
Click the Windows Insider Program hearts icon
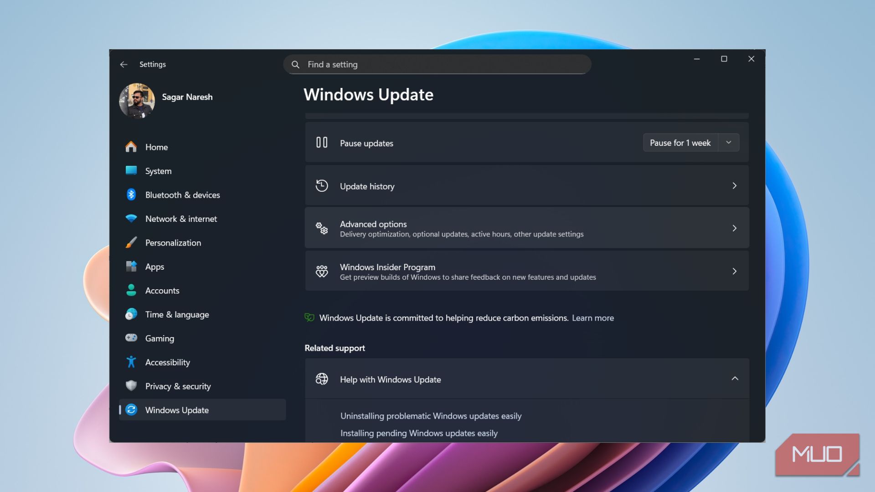coord(322,272)
